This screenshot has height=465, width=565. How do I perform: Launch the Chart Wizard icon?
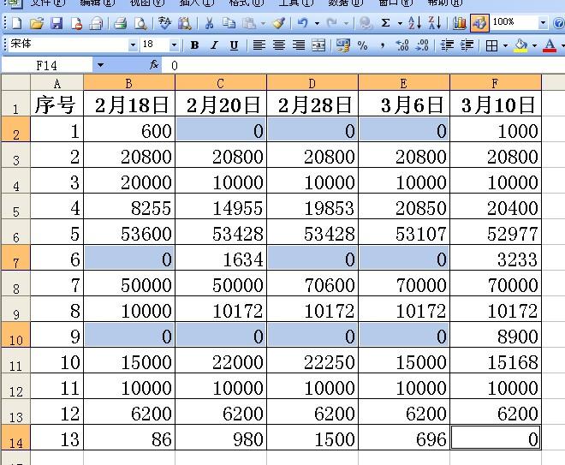click(x=460, y=23)
